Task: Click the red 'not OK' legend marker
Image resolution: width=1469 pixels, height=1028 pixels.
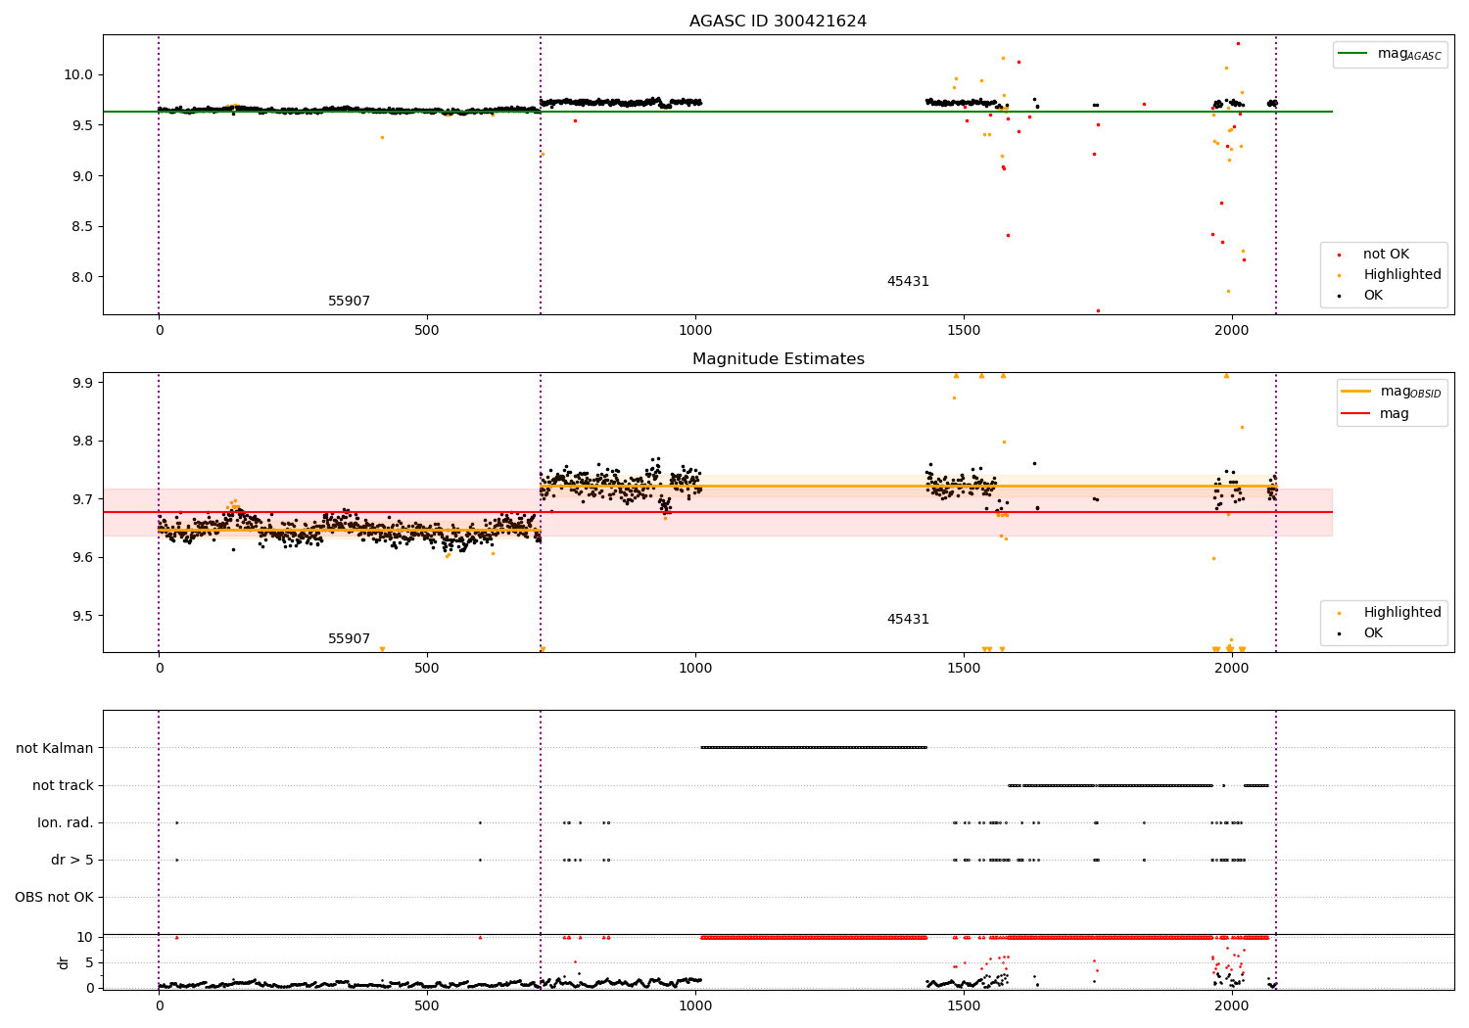Action: 1339,255
